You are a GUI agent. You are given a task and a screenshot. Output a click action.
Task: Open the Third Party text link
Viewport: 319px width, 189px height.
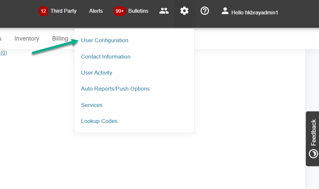[63, 11]
